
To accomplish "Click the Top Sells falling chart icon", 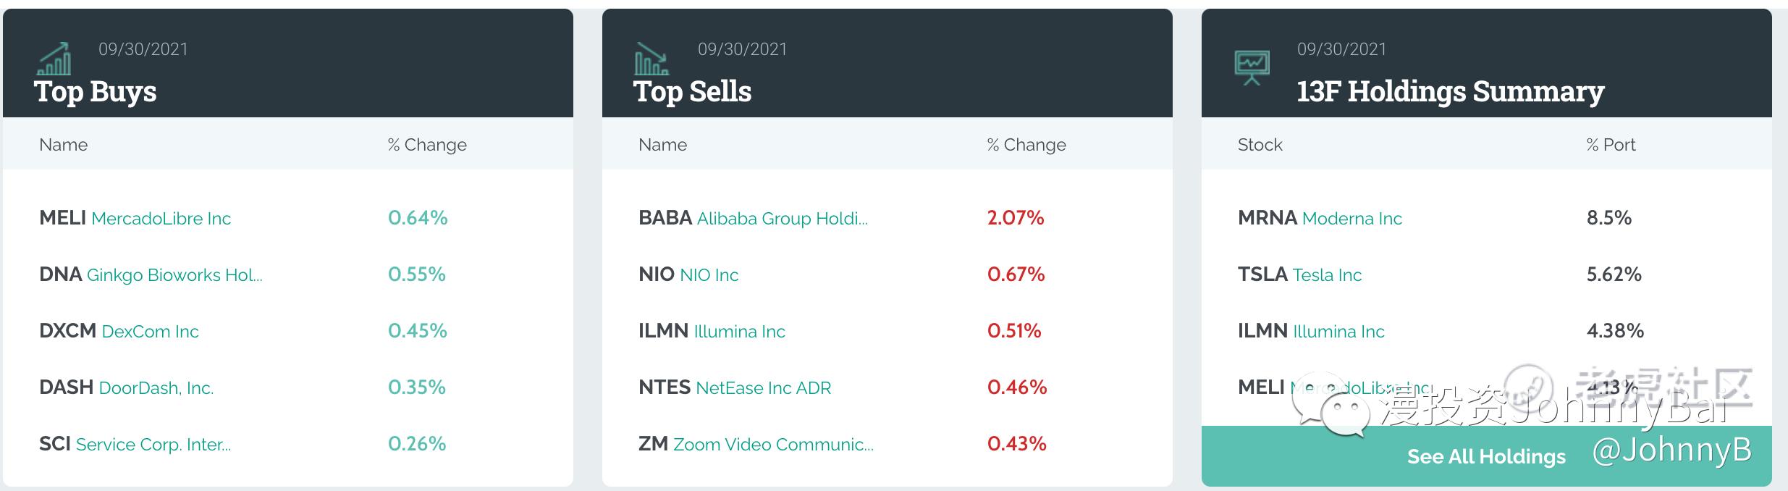I will 651,59.
